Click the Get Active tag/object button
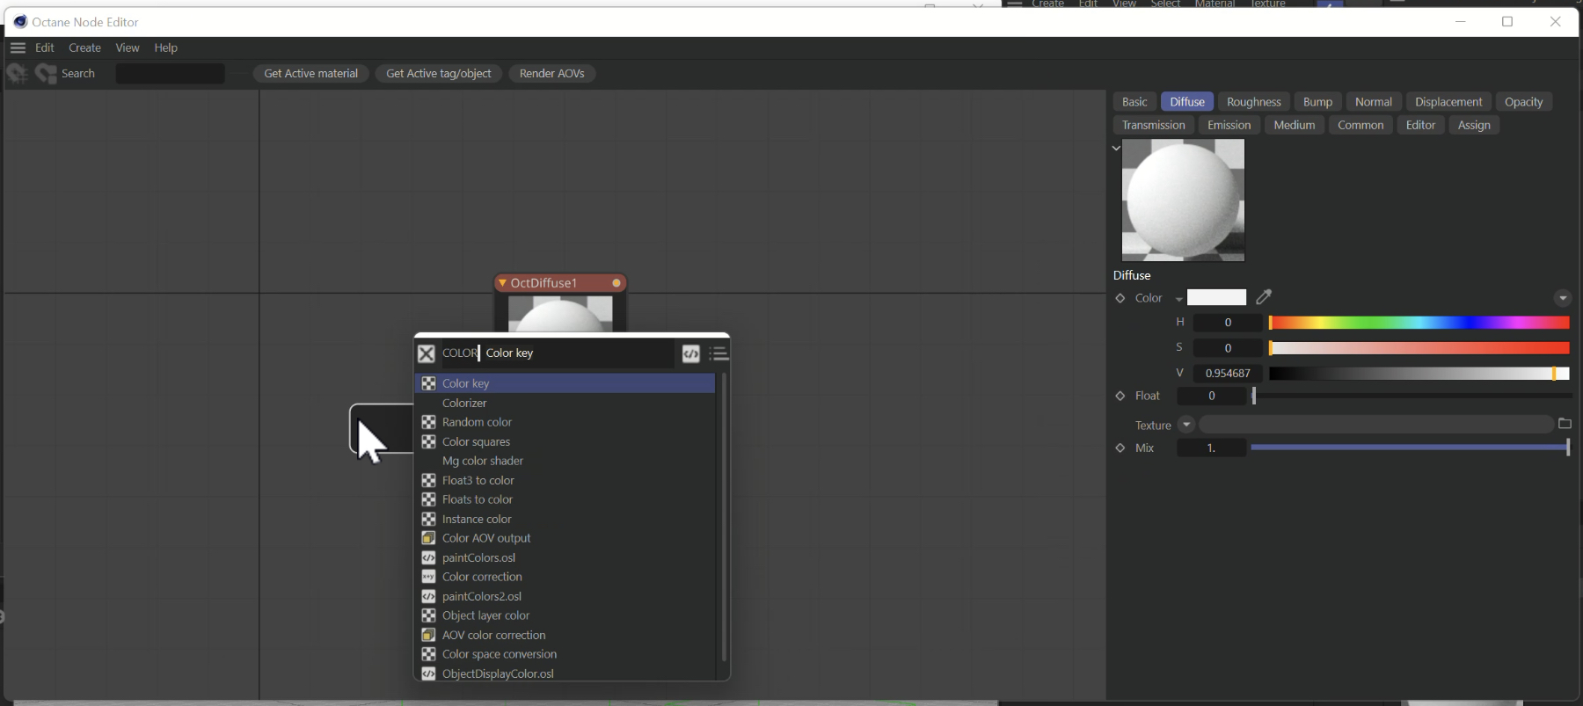 [439, 74]
